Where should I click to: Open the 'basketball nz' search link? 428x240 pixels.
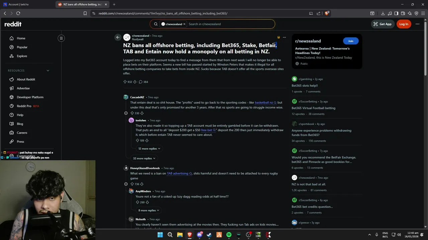[x=265, y=103]
